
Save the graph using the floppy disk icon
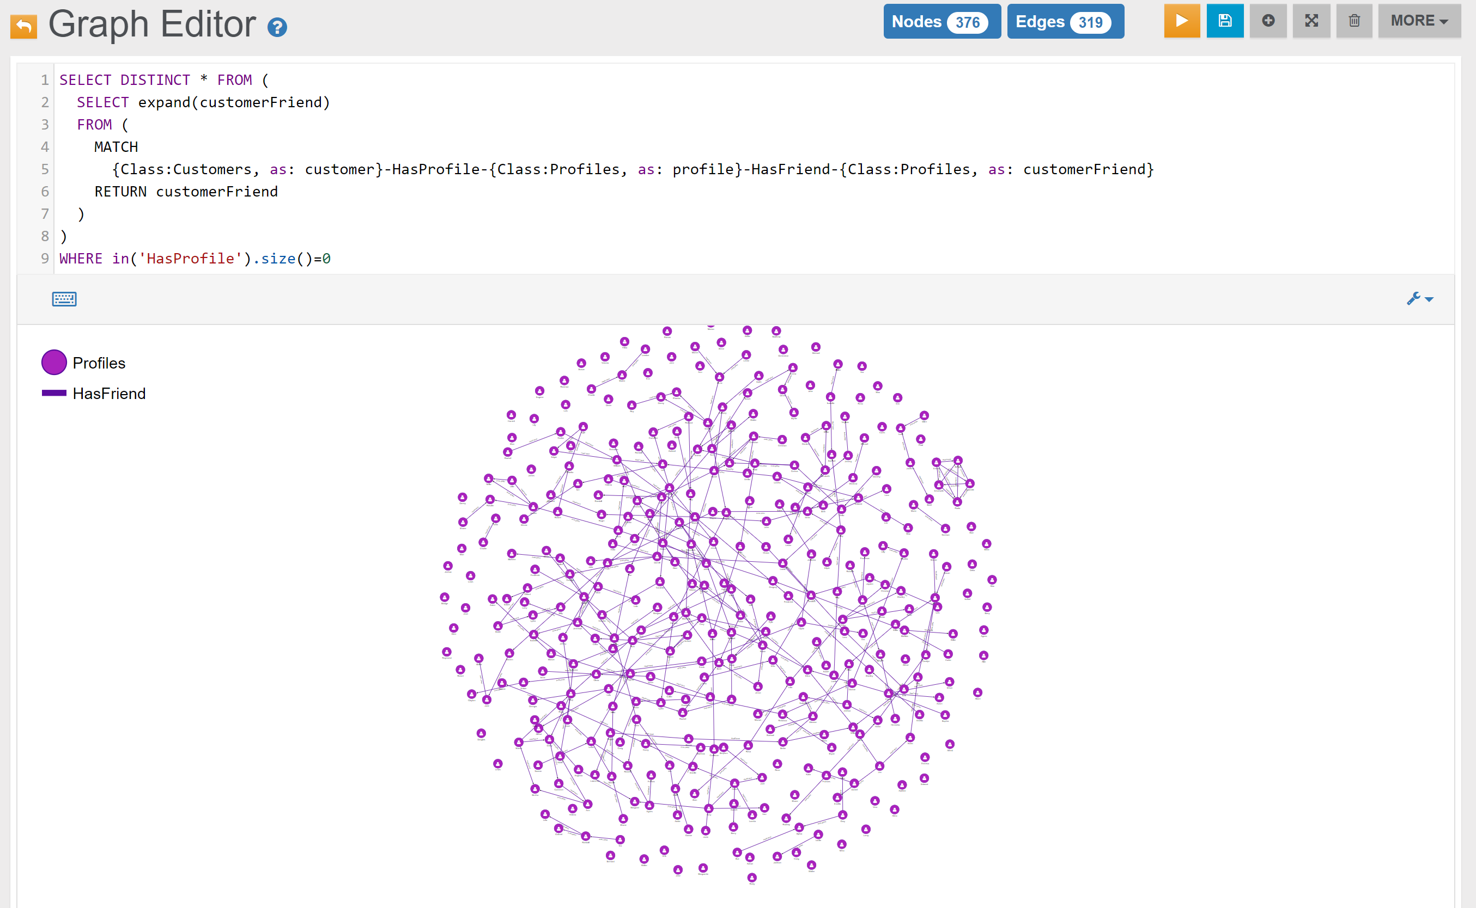point(1224,21)
